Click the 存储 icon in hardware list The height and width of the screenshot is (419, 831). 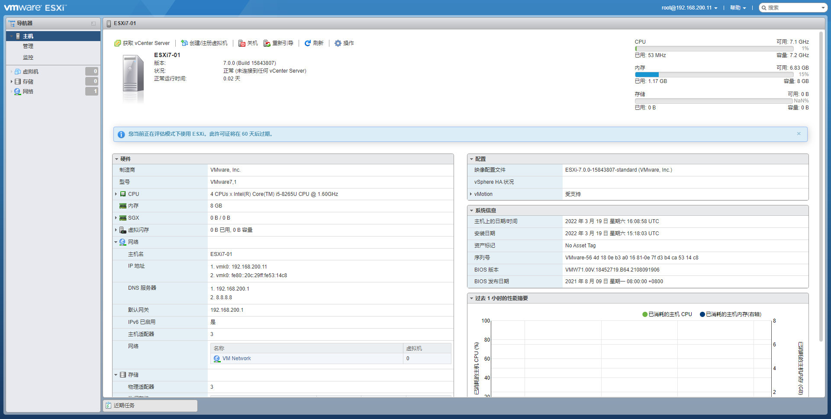coord(123,375)
